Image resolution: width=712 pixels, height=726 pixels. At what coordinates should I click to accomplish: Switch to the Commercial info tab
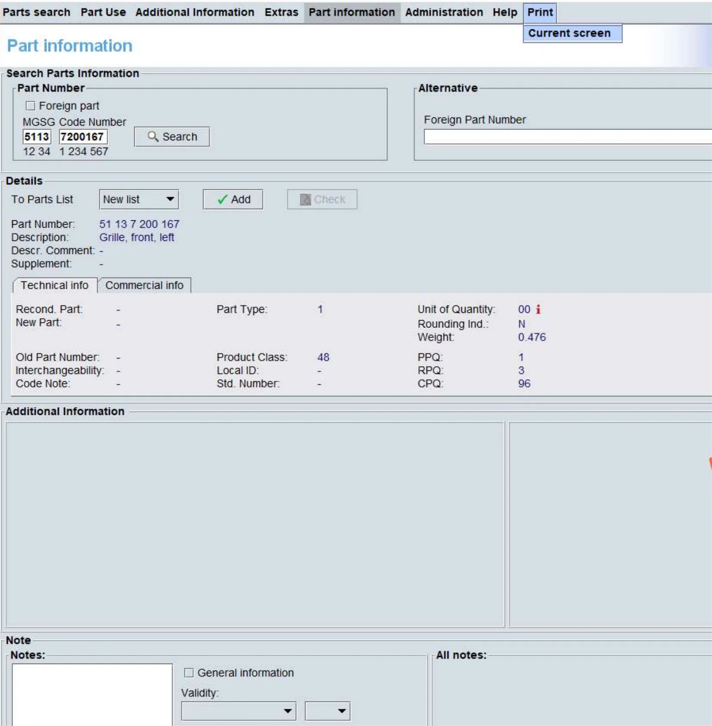click(145, 285)
